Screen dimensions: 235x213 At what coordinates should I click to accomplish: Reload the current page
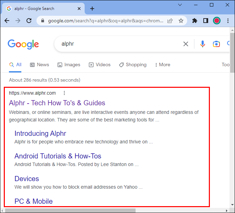click(x=29, y=21)
